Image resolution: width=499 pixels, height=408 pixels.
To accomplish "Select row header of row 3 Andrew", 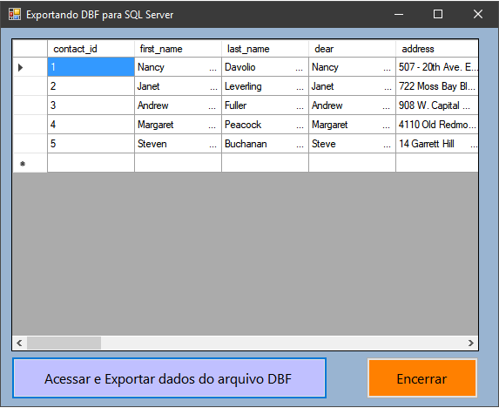I will [30, 105].
